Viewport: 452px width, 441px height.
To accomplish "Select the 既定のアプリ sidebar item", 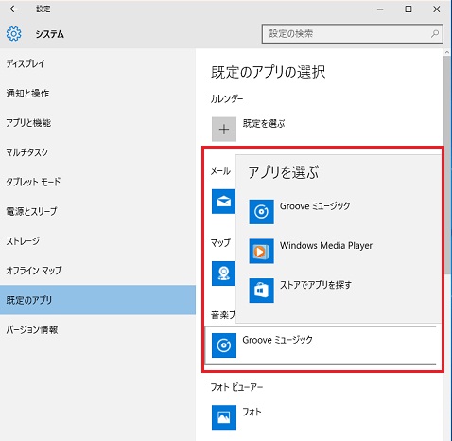I will [x=97, y=300].
